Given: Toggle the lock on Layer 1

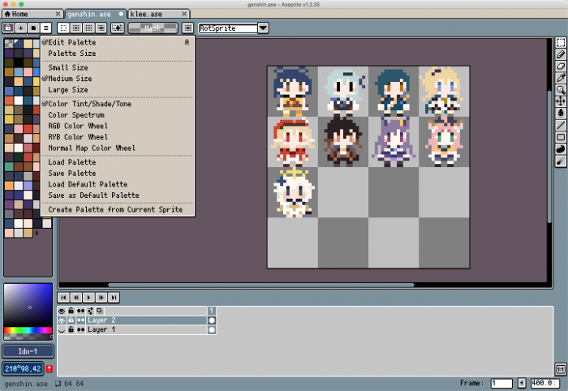Looking at the screenshot, I should (71, 330).
